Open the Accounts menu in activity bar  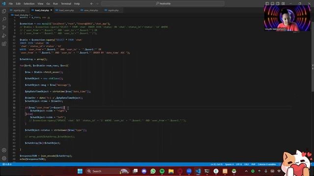point(4,150)
